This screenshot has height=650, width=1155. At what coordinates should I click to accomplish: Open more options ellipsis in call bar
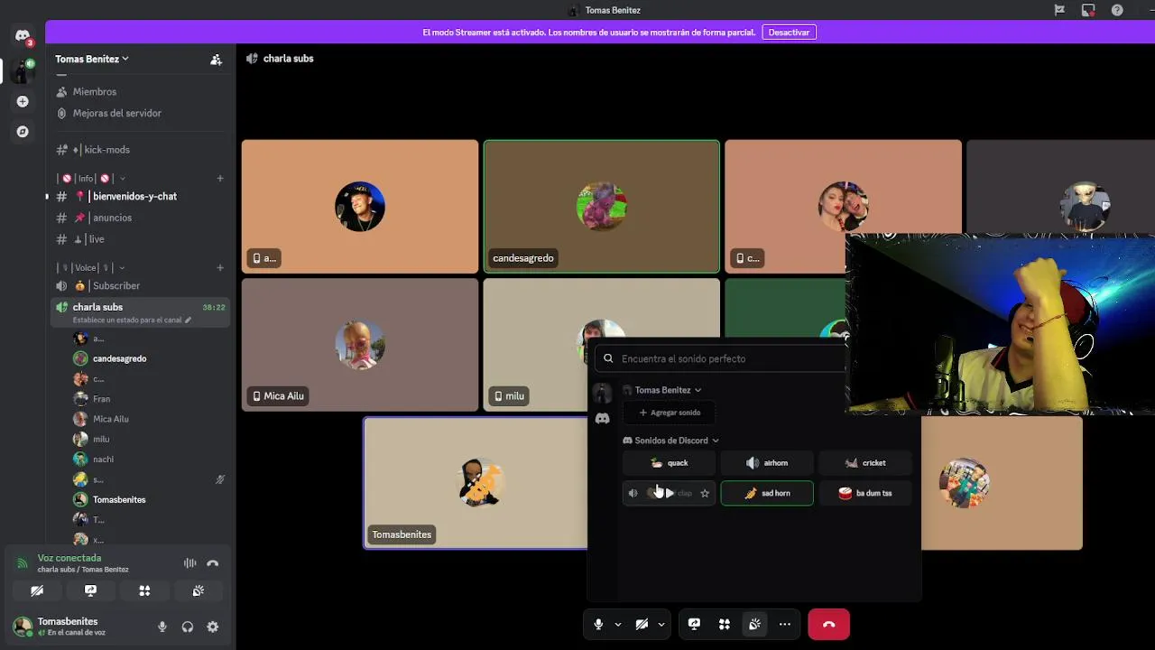point(785,624)
